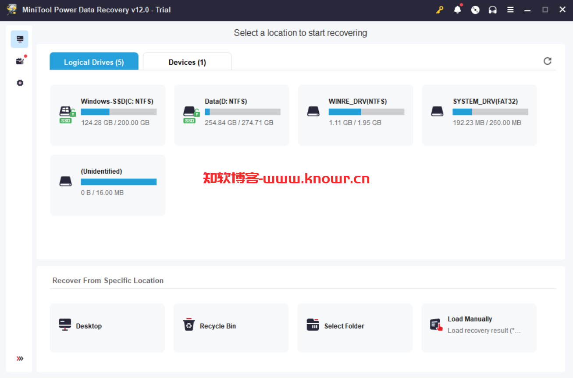
Task: Minimize the MiniTool window
Action: click(x=528, y=10)
